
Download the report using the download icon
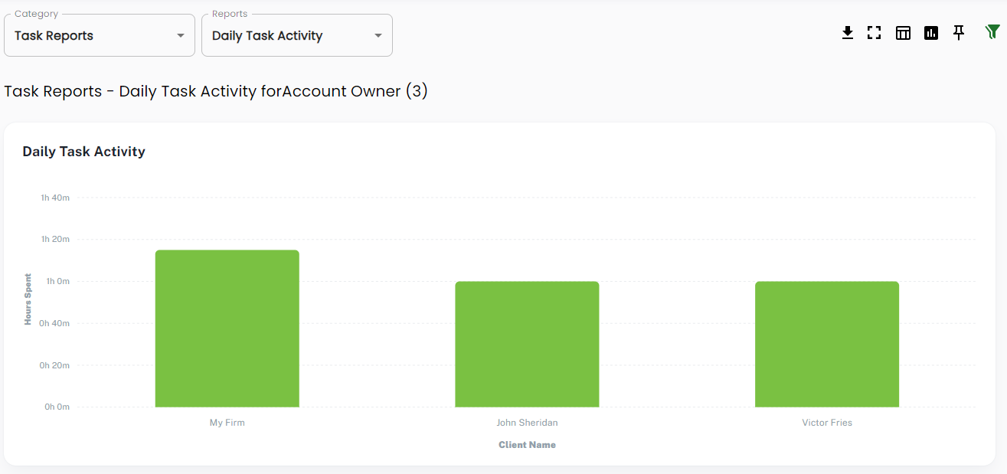848,33
